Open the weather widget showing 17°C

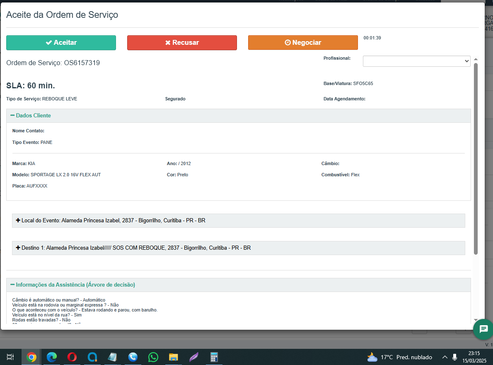click(399, 357)
